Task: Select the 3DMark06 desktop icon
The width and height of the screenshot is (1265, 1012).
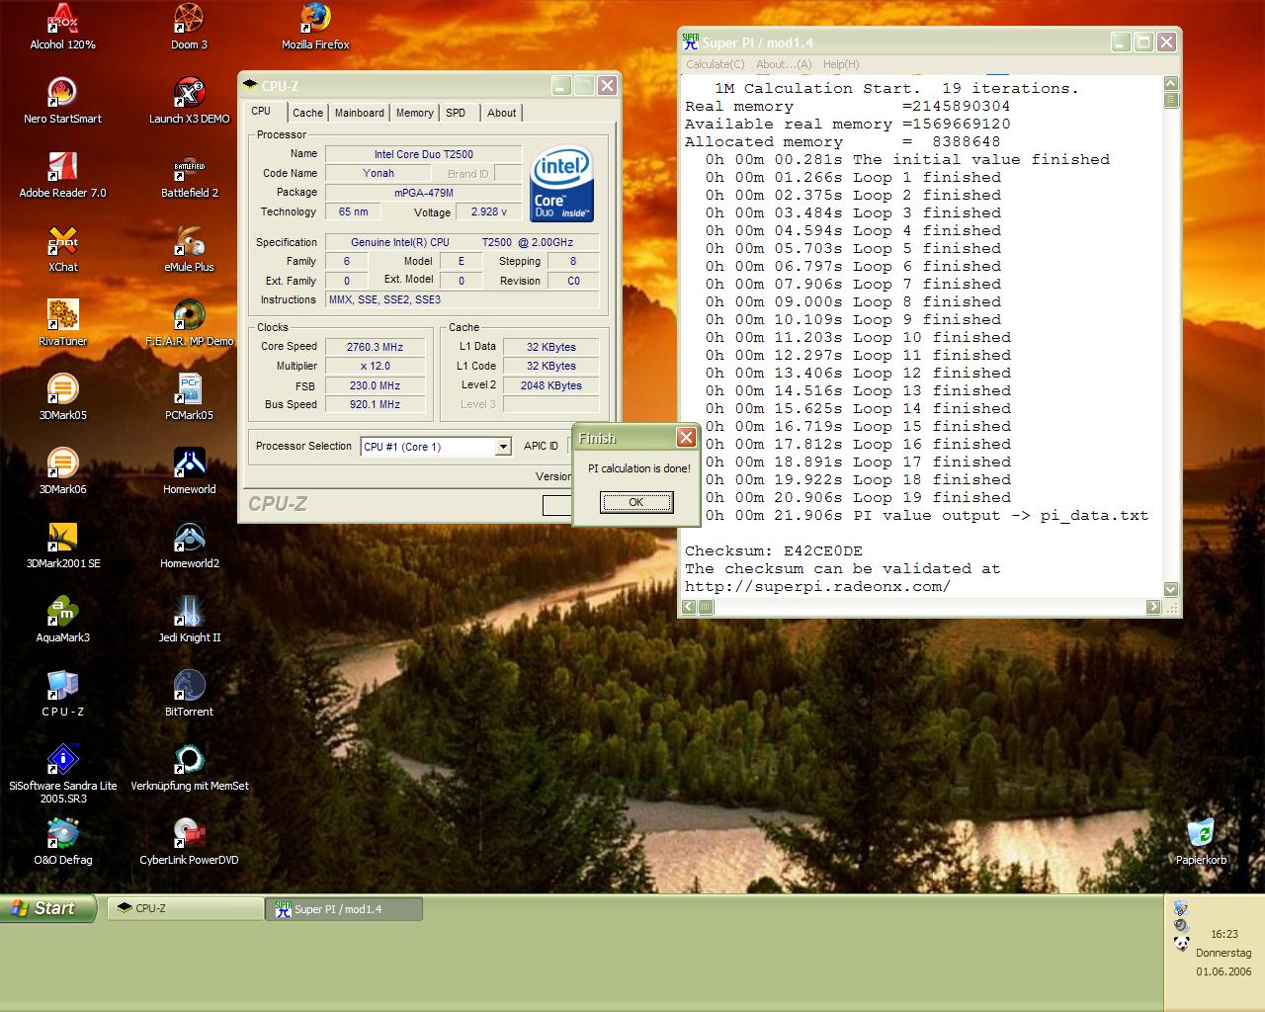Action: 63,464
